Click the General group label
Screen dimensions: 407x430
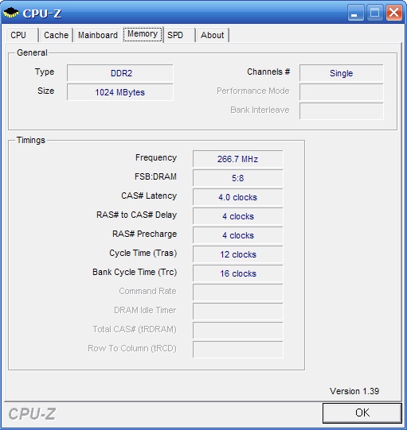[x=32, y=52]
